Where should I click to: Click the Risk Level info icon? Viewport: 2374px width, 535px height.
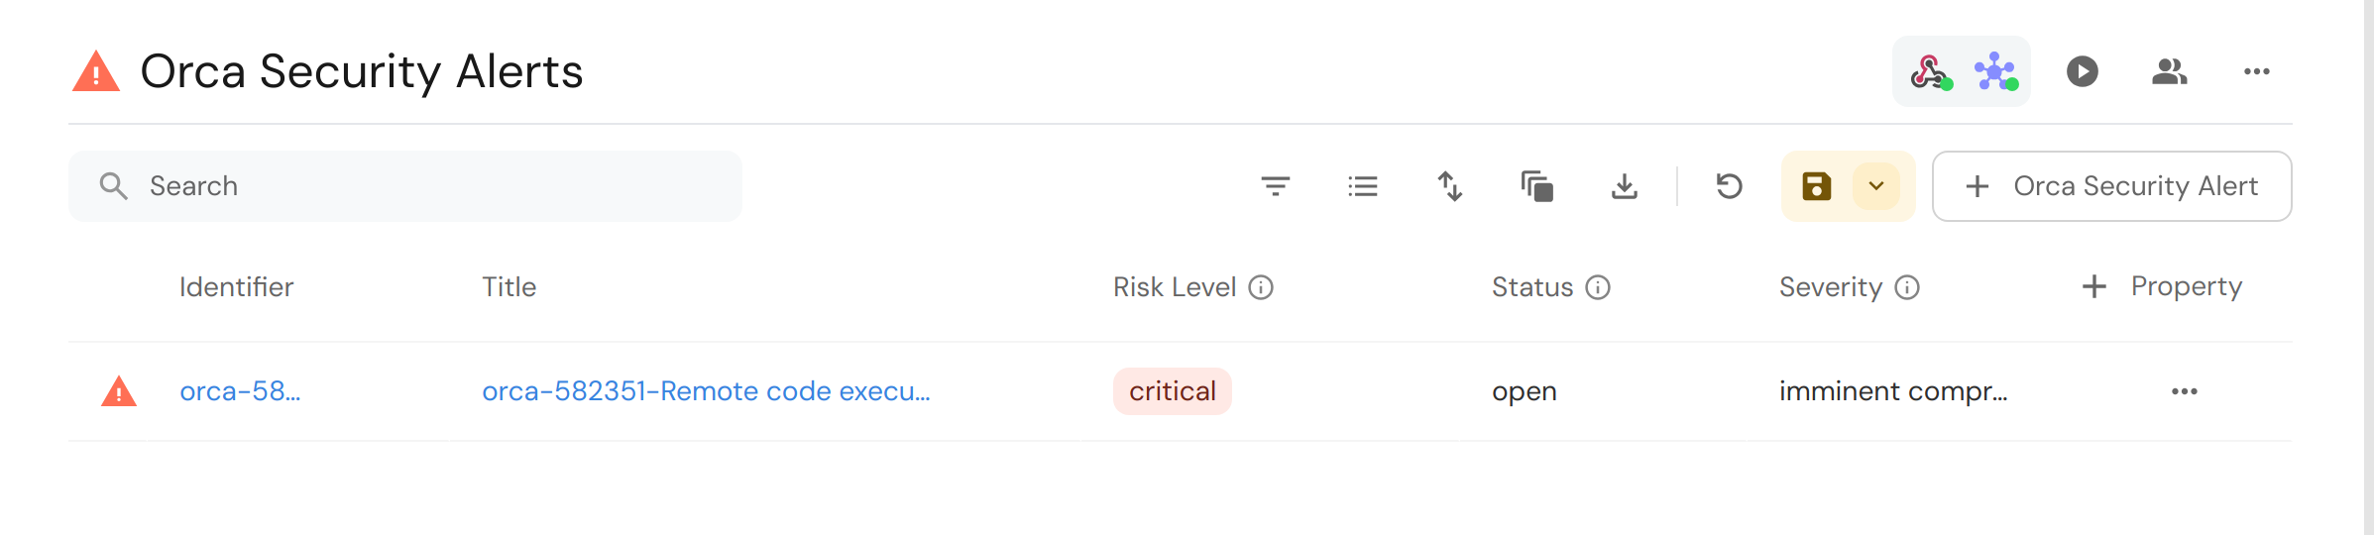point(1260,287)
